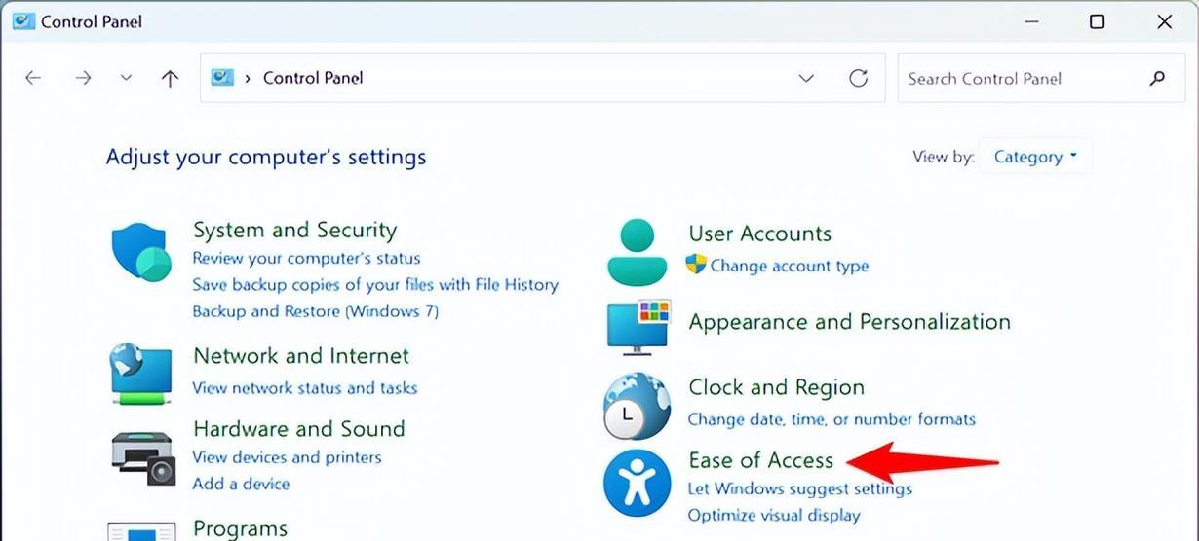Viewport: 1199px width, 541px height.
Task: Click the Network and Internet globe icon
Action: [x=142, y=373]
